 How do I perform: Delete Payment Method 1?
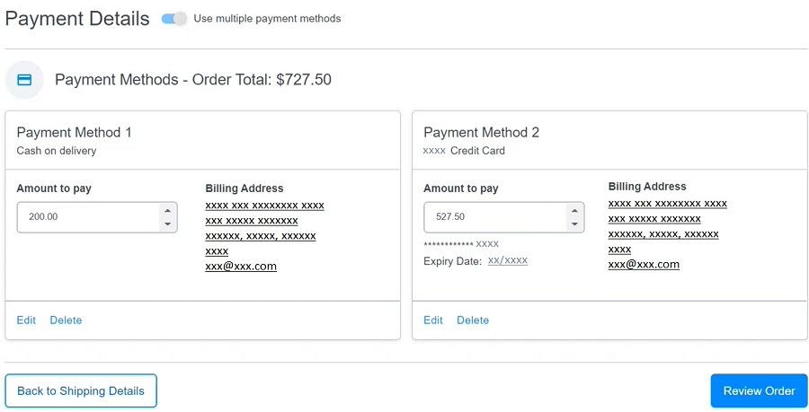(x=66, y=320)
